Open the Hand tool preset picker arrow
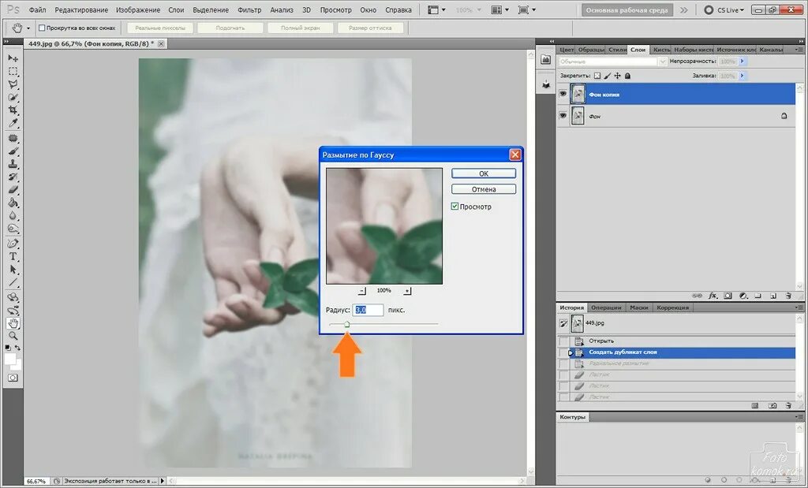 (28, 28)
